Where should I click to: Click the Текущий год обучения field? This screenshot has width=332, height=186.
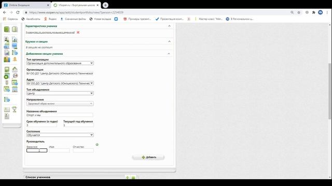[78, 125]
